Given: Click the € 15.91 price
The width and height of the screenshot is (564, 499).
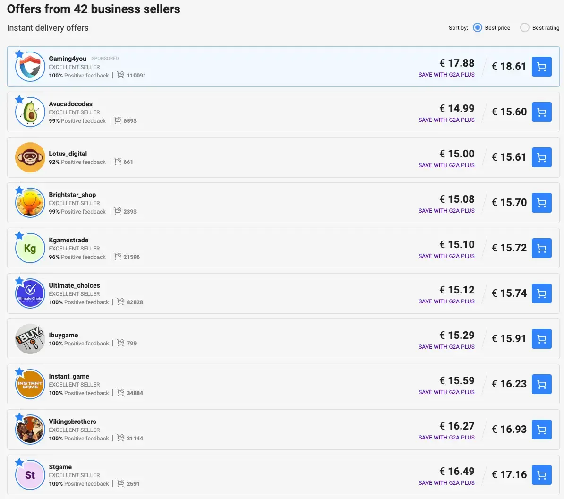Looking at the screenshot, I should click(x=509, y=338).
